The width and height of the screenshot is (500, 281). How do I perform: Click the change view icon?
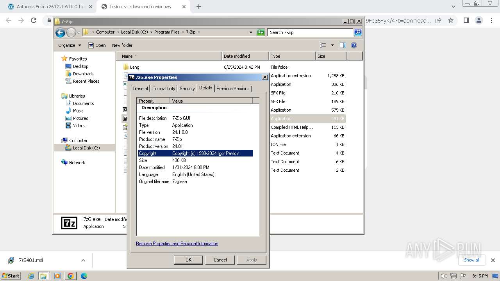[x=323, y=45]
